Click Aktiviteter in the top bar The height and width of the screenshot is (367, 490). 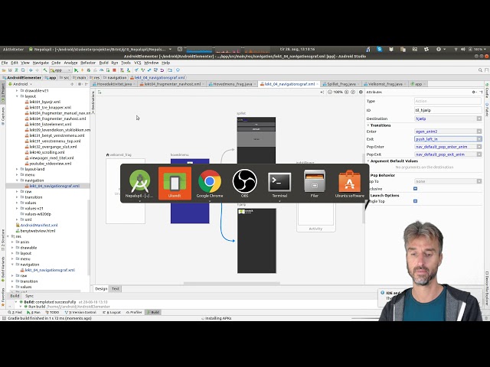(x=13, y=49)
